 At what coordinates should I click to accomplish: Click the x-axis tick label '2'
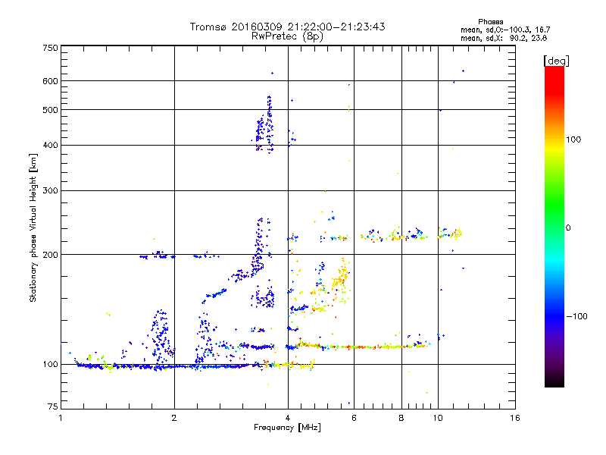coord(174,418)
